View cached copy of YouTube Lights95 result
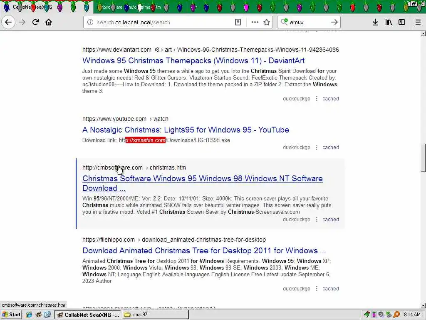426x320 pixels. pyautogui.click(x=331, y=147)
